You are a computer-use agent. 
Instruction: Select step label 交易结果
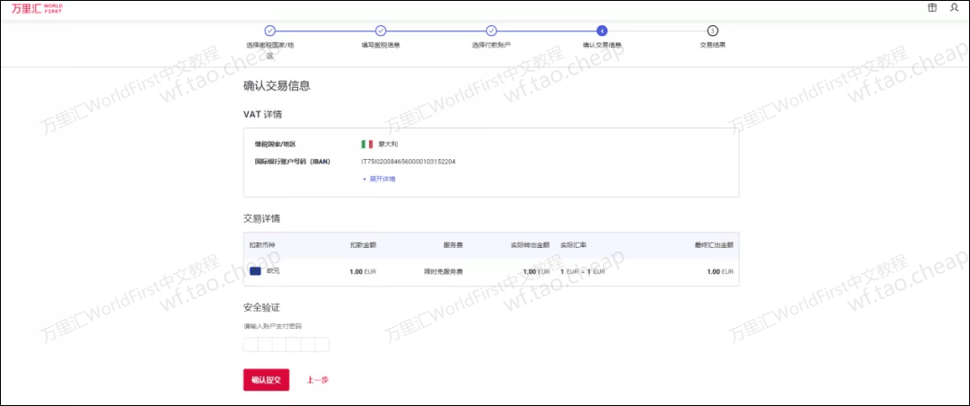[x=712, y=45]
